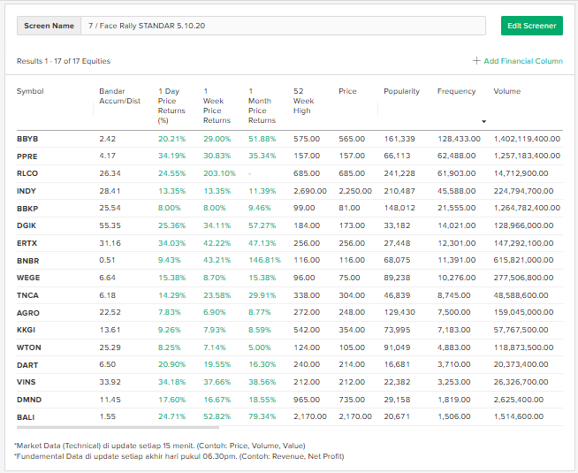Sort by the Symbol column header
This screenshot has width=578, height=473.
coord(30,92)
